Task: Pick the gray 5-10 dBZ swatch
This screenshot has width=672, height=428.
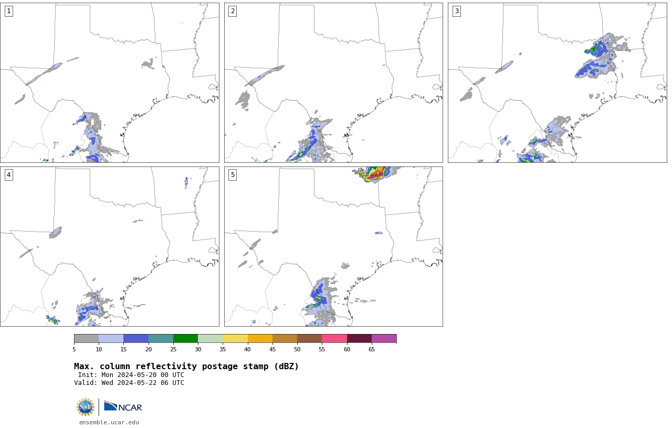Action: (x=86, y=338)
